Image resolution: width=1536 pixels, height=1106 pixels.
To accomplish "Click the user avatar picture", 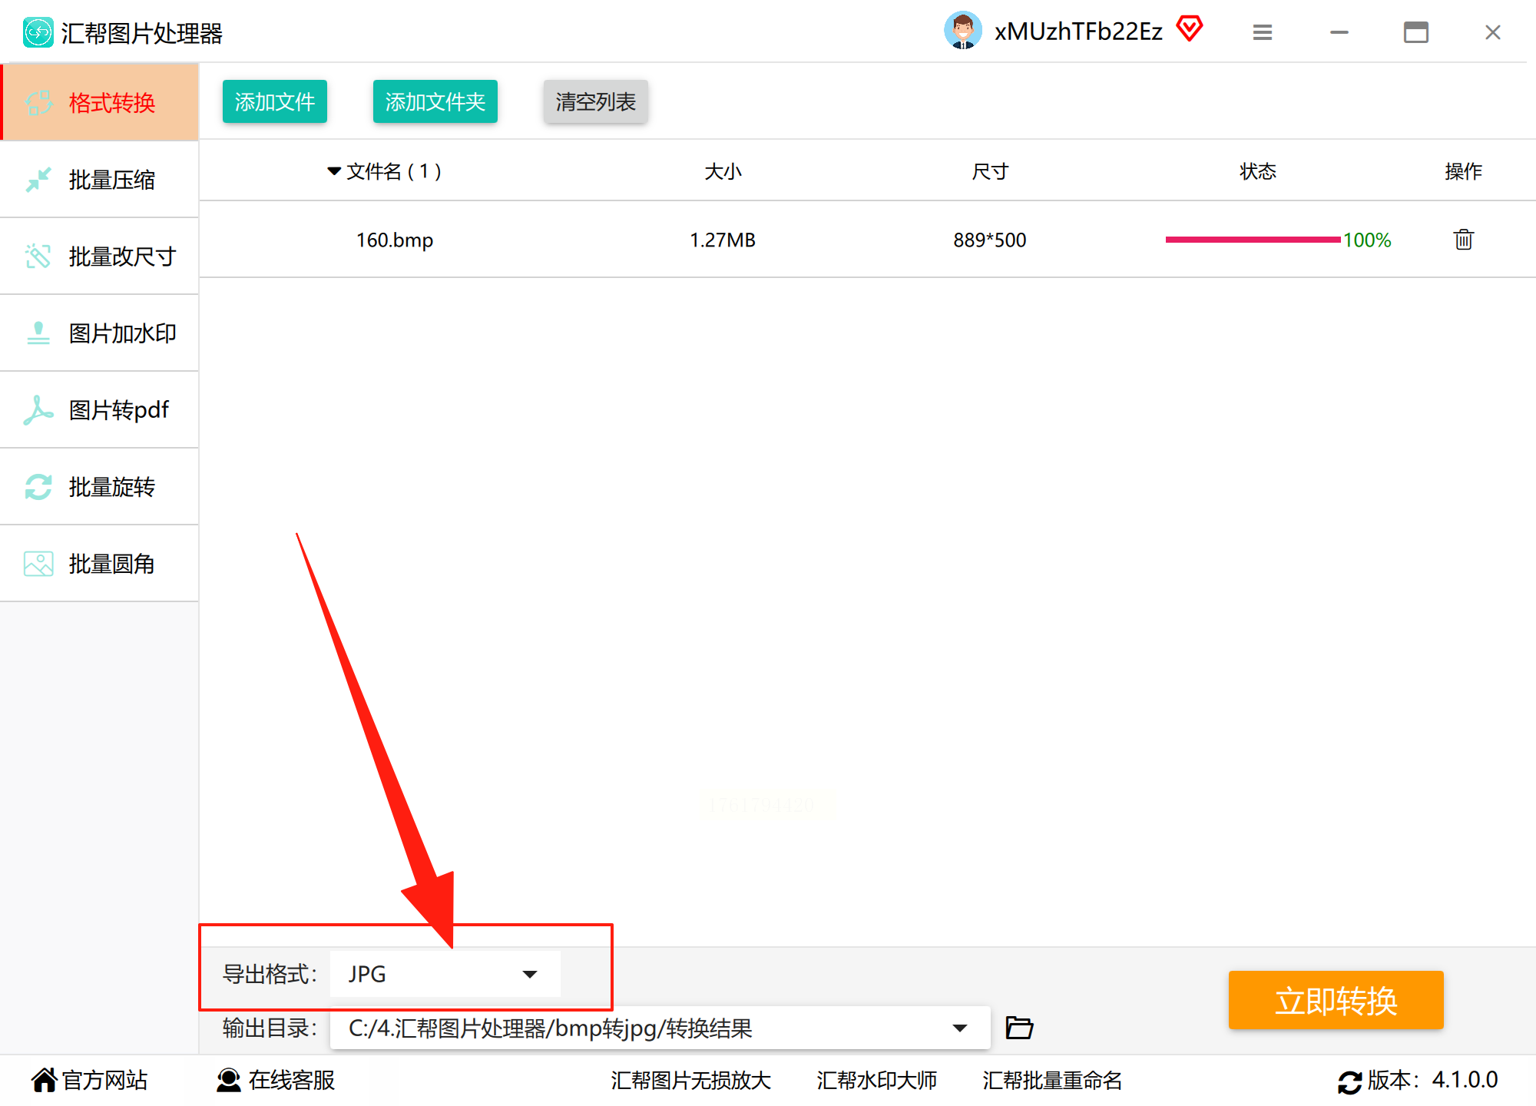I will [962, 31].
